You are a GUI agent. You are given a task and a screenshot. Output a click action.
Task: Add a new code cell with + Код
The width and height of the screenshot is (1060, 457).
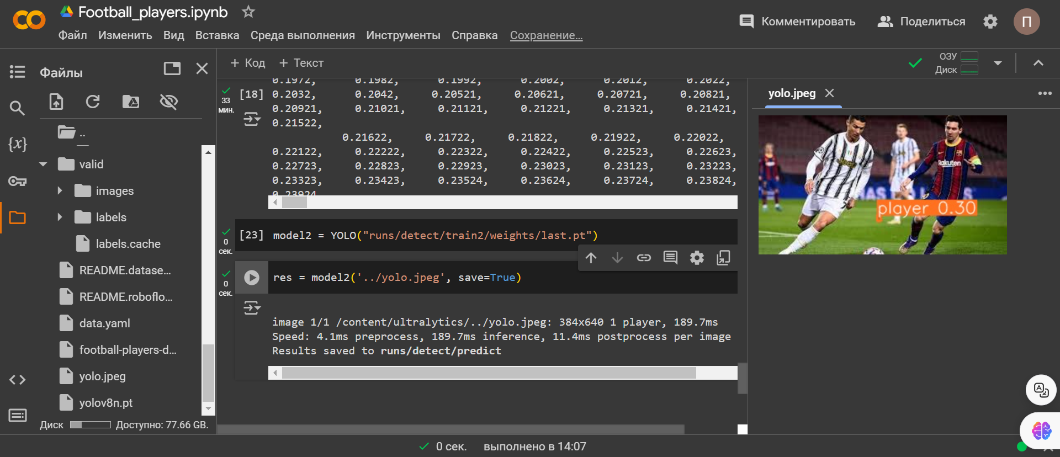[248, 63]
